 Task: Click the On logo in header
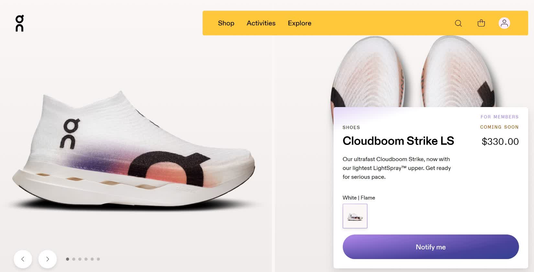(x=20, y=23)
